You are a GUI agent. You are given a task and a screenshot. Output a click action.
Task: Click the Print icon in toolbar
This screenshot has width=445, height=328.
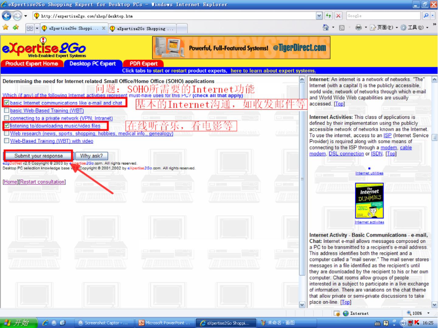tap(358, 28)
